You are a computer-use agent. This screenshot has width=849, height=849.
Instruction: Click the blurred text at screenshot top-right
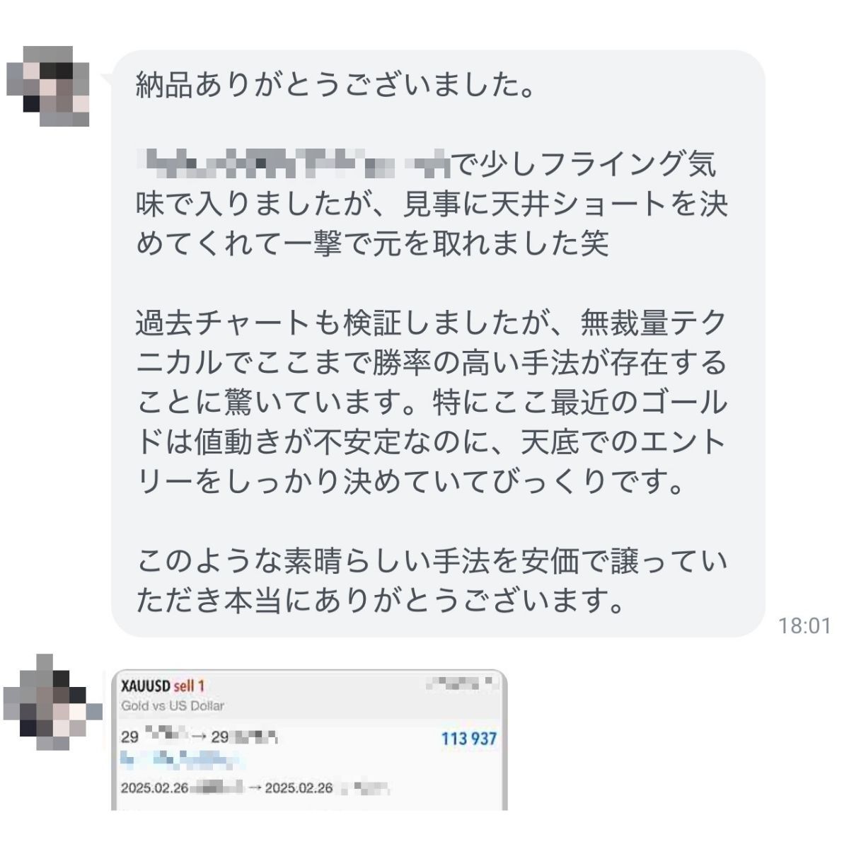point(463,683)
